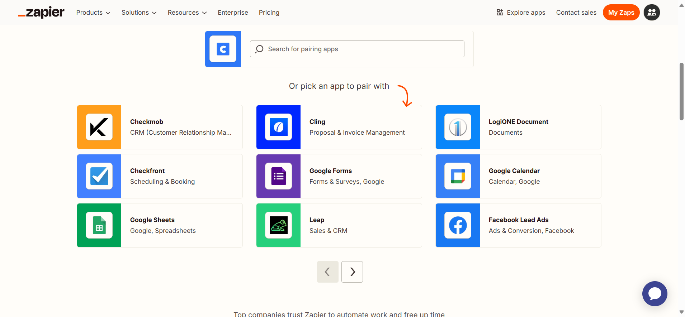
Task: Click the search magnifier icon
Action: click(x=259, y=49)
